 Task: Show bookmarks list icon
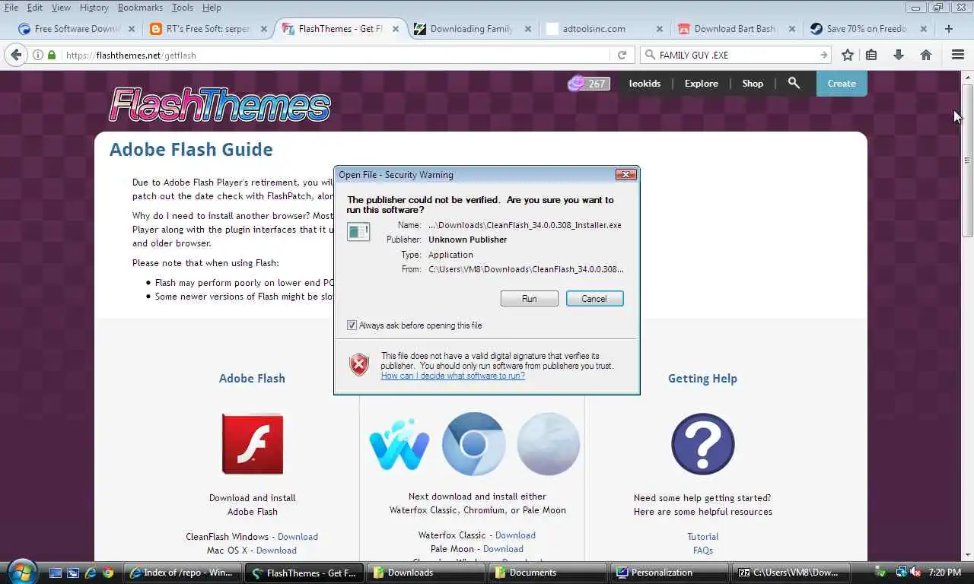click(x=872, y=55)
